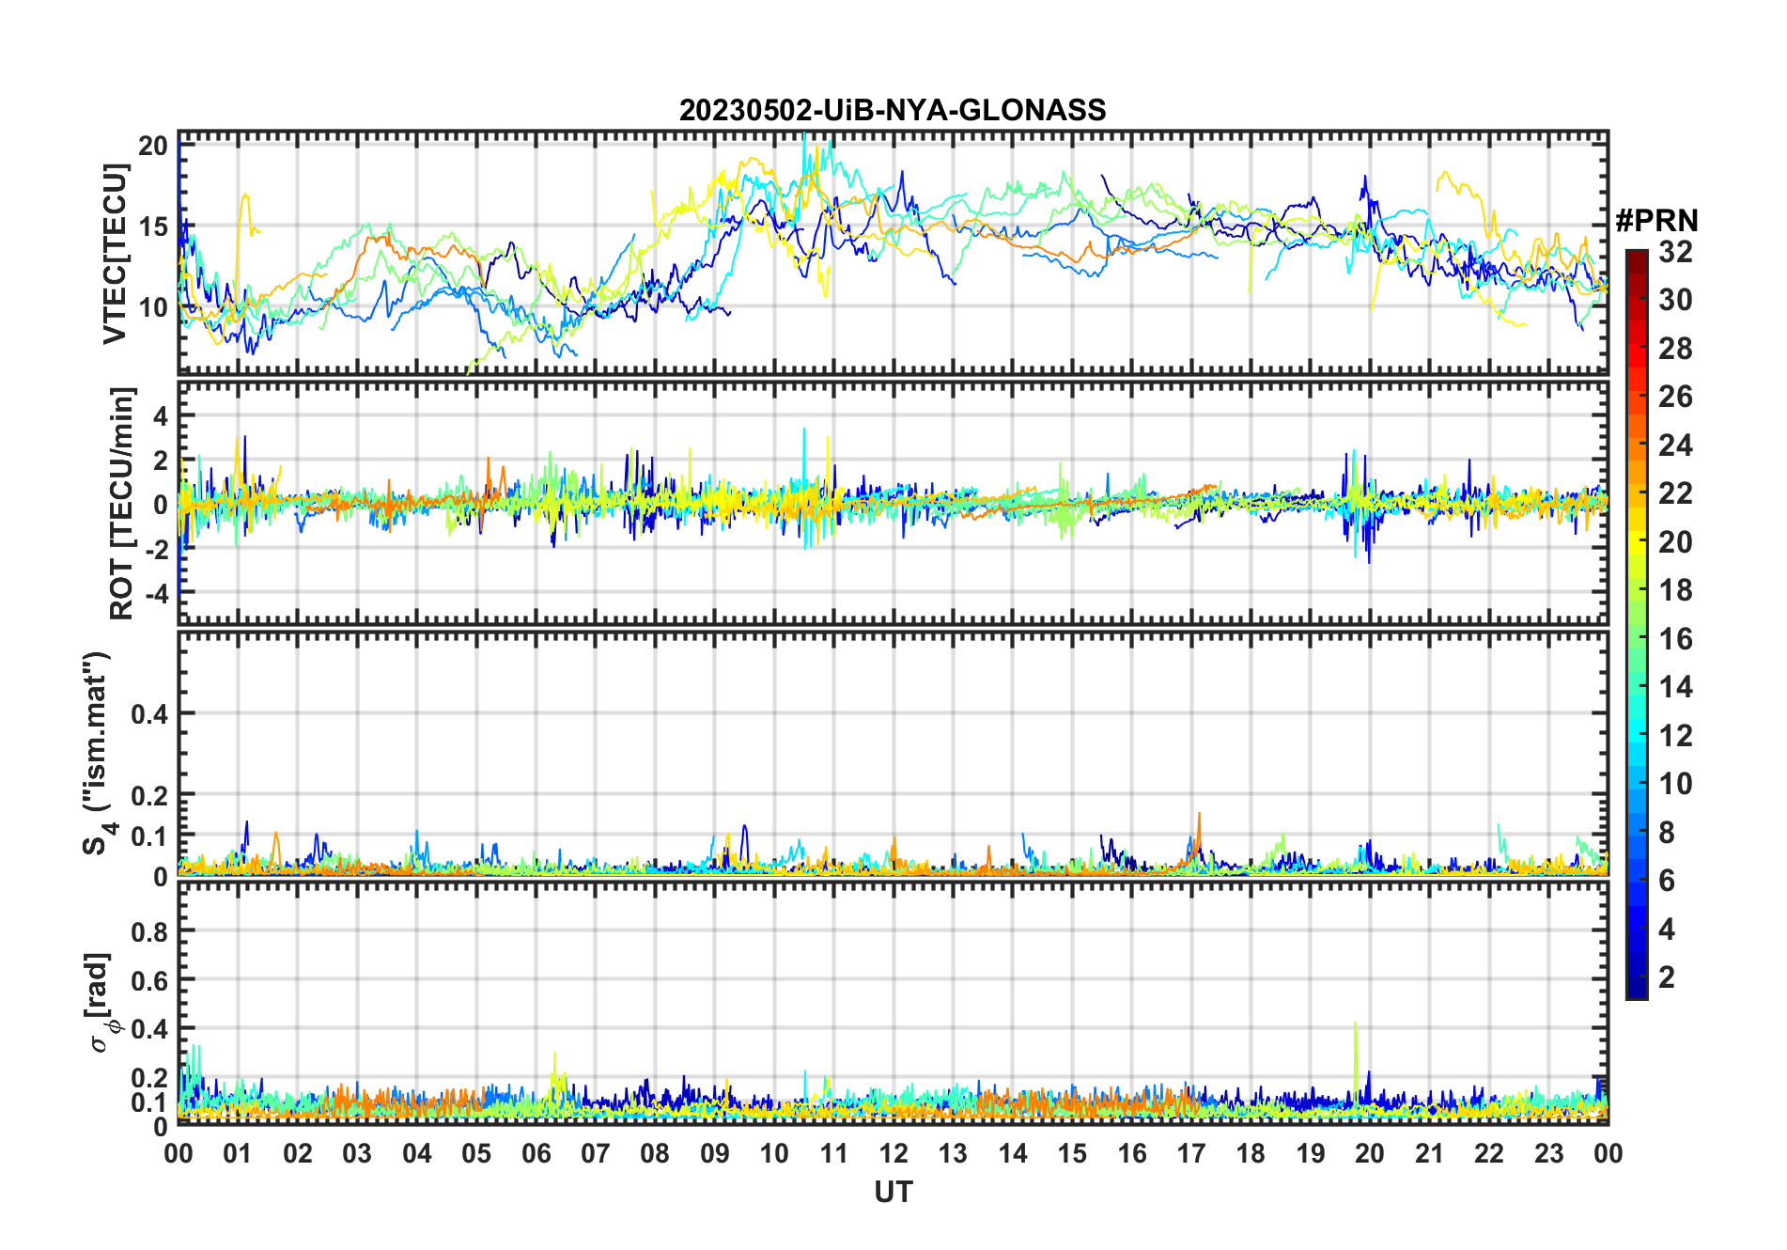Viewport: 1787px width, 1250px height.
Task: Click UT axis tick label 15
Action: pyautogui.click(x=1072, y=1153)
